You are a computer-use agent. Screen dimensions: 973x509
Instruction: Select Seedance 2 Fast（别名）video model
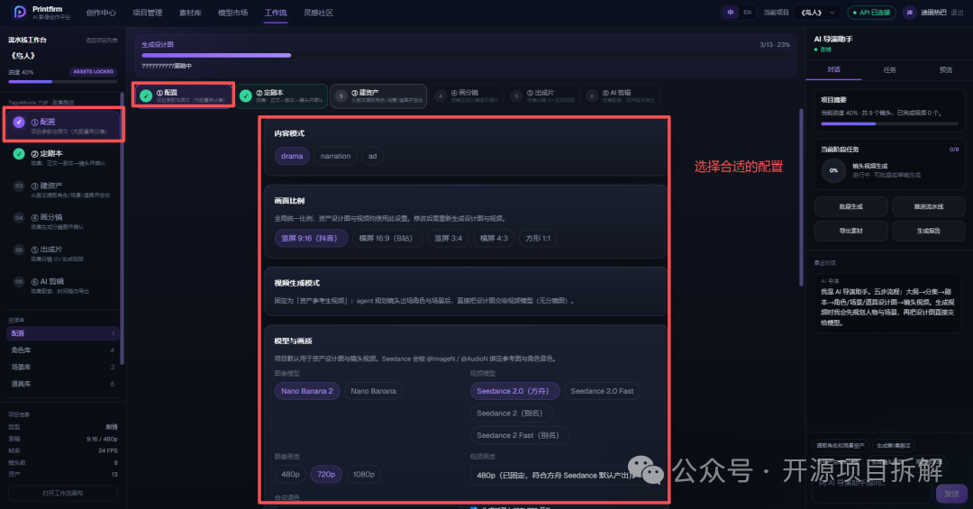[520, 436]
